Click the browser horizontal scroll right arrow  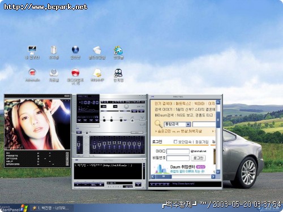coord(213,176)
